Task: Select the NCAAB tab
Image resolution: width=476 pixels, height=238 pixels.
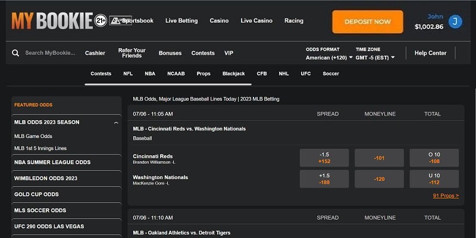Action: (176, 73)
